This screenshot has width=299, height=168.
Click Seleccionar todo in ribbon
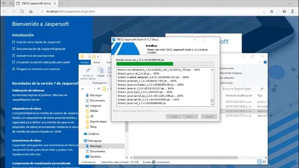227,69
